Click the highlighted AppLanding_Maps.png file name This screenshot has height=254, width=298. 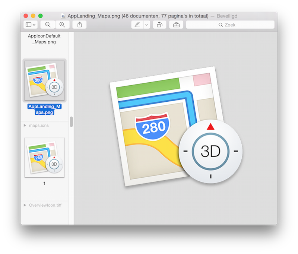point(44,109)
